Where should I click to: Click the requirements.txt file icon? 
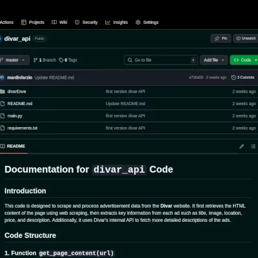point(3,128)
